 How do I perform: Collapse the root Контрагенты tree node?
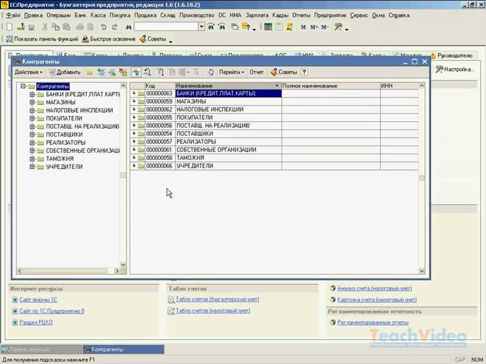23,86
